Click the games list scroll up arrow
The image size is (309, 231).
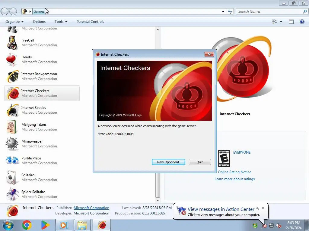click(x=158, y=29)
